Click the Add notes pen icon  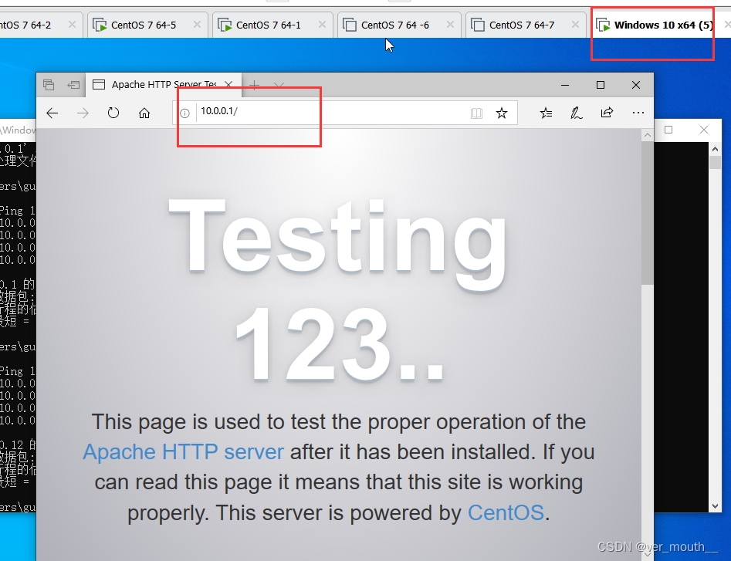[576, 113]
